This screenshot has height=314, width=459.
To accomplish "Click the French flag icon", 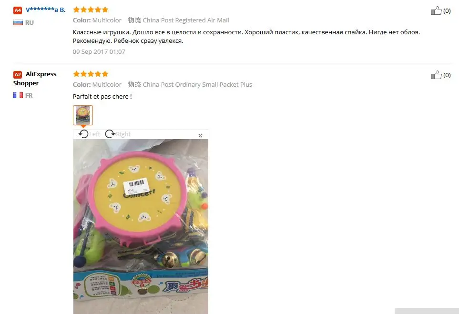I will click(18, 95).
